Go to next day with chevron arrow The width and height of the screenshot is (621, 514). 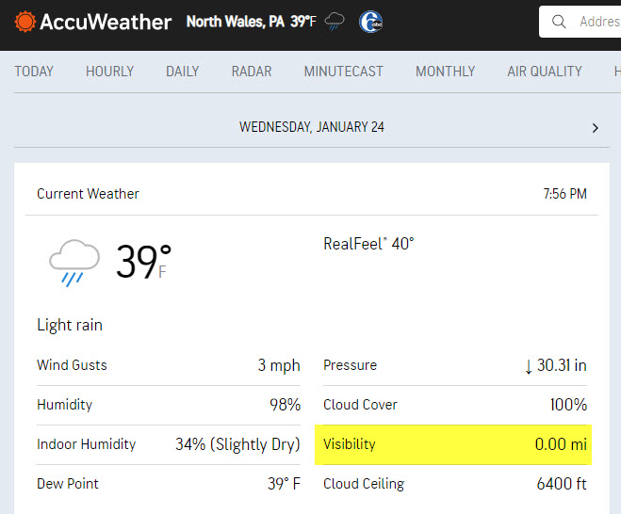coord(595,128)
